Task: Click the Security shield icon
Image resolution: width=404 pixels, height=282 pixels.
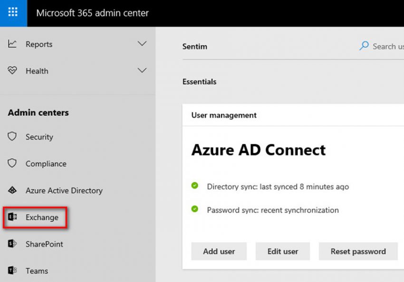Action: 12,137
